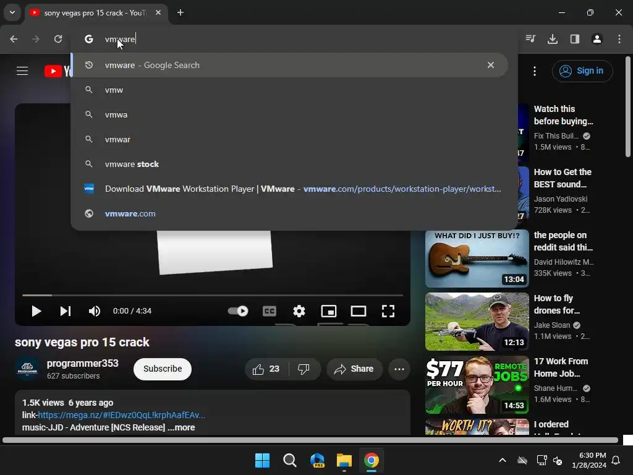
Task: Expand description with ...more
Action: click(181, 427)
